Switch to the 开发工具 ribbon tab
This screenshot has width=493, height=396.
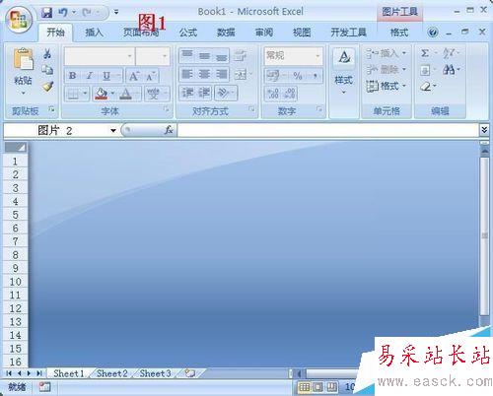[348, 33]
